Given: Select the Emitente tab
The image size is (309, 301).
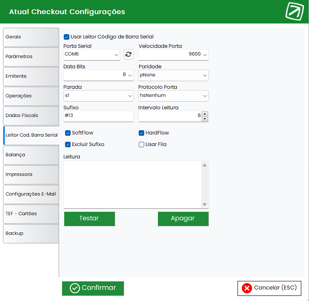Looking at the screenshot, I should point(31,76).
